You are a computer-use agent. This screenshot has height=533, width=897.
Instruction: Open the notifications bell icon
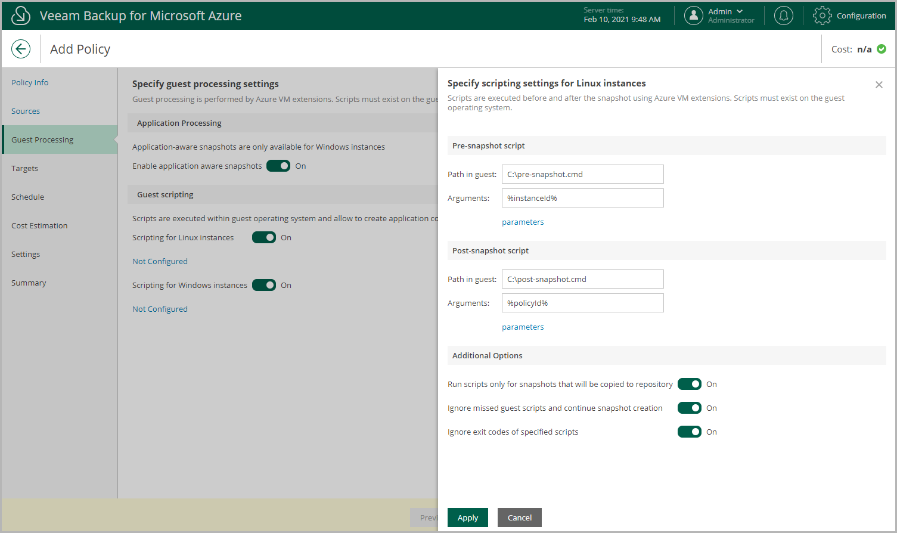tap(784, 16)
